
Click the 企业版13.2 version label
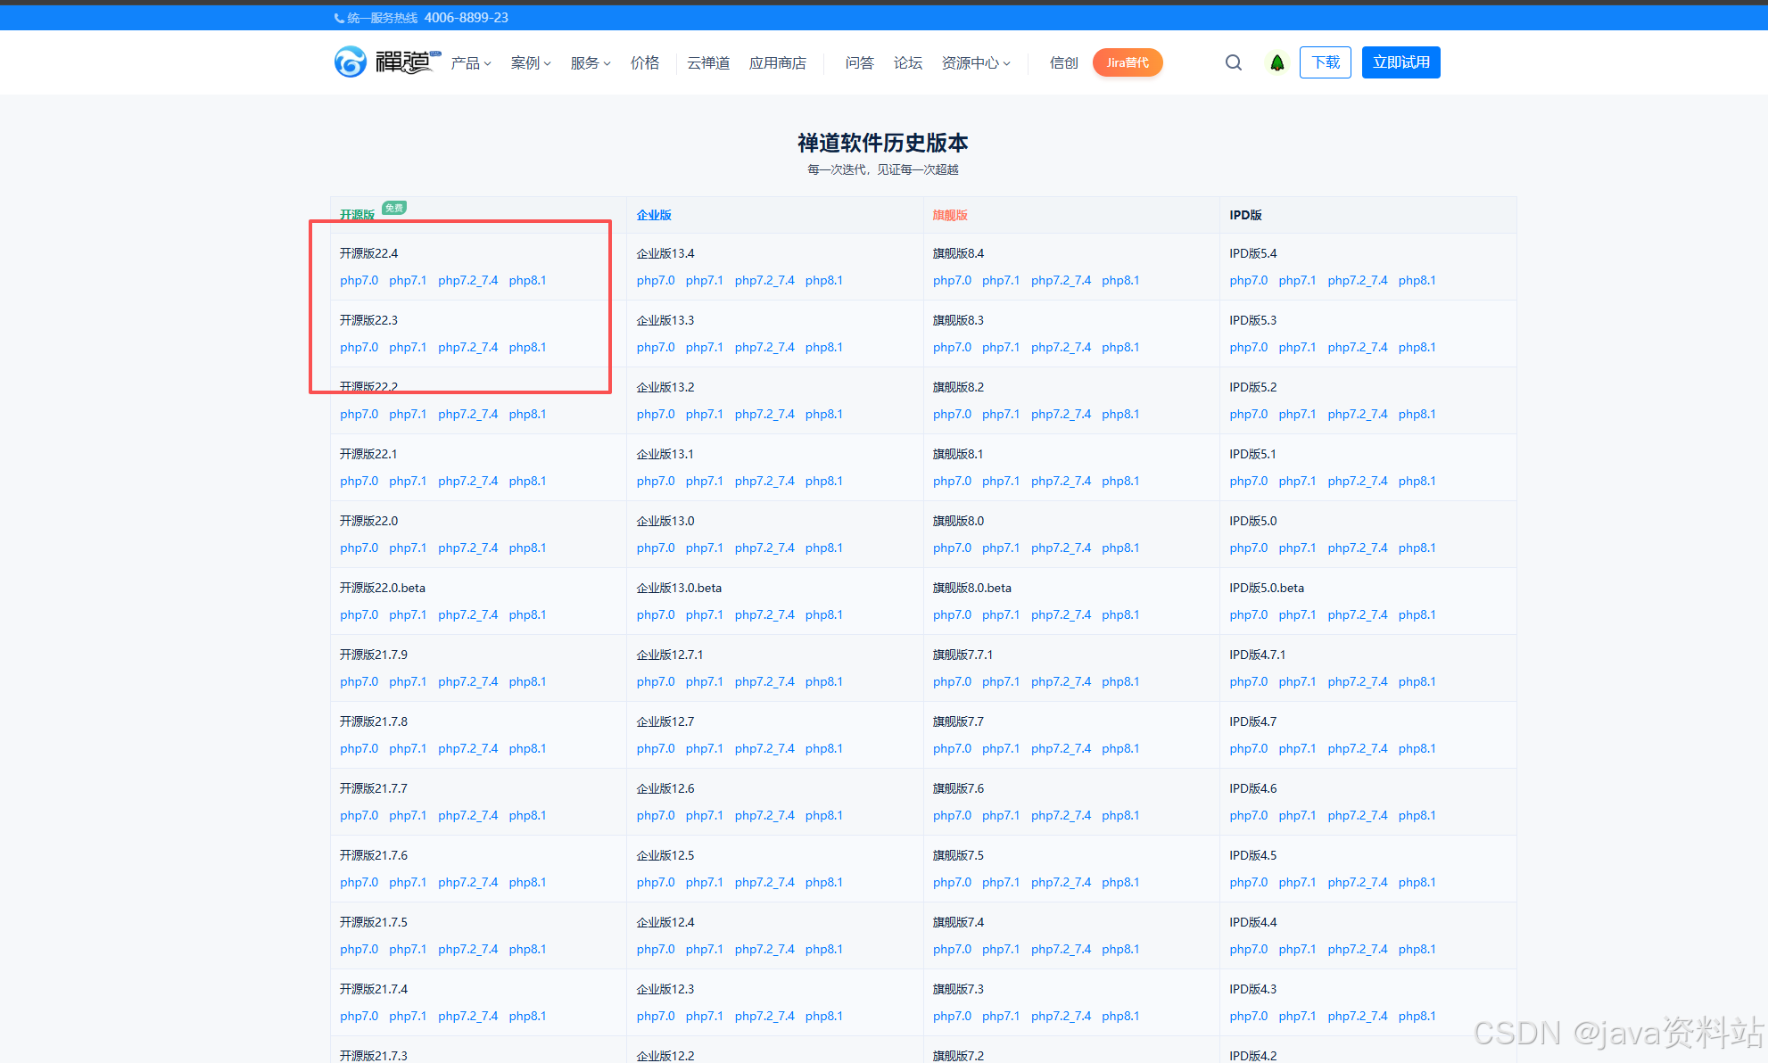(x=665, y=387)
